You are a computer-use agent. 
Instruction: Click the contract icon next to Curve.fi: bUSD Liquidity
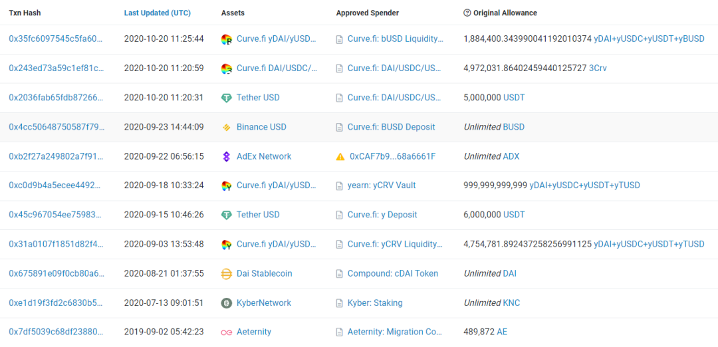(340, 39)
